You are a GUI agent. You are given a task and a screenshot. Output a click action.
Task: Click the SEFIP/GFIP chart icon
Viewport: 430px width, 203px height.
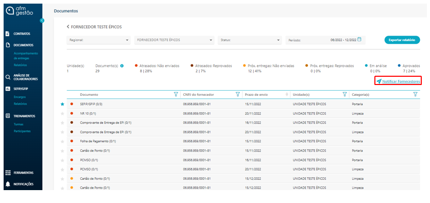pyautogui.click(x=8, y=89)
